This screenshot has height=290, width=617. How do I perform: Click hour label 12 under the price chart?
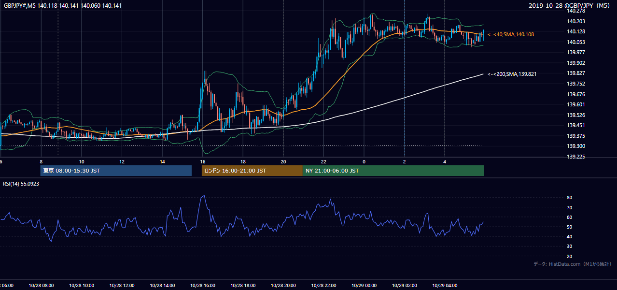[122, 161]
